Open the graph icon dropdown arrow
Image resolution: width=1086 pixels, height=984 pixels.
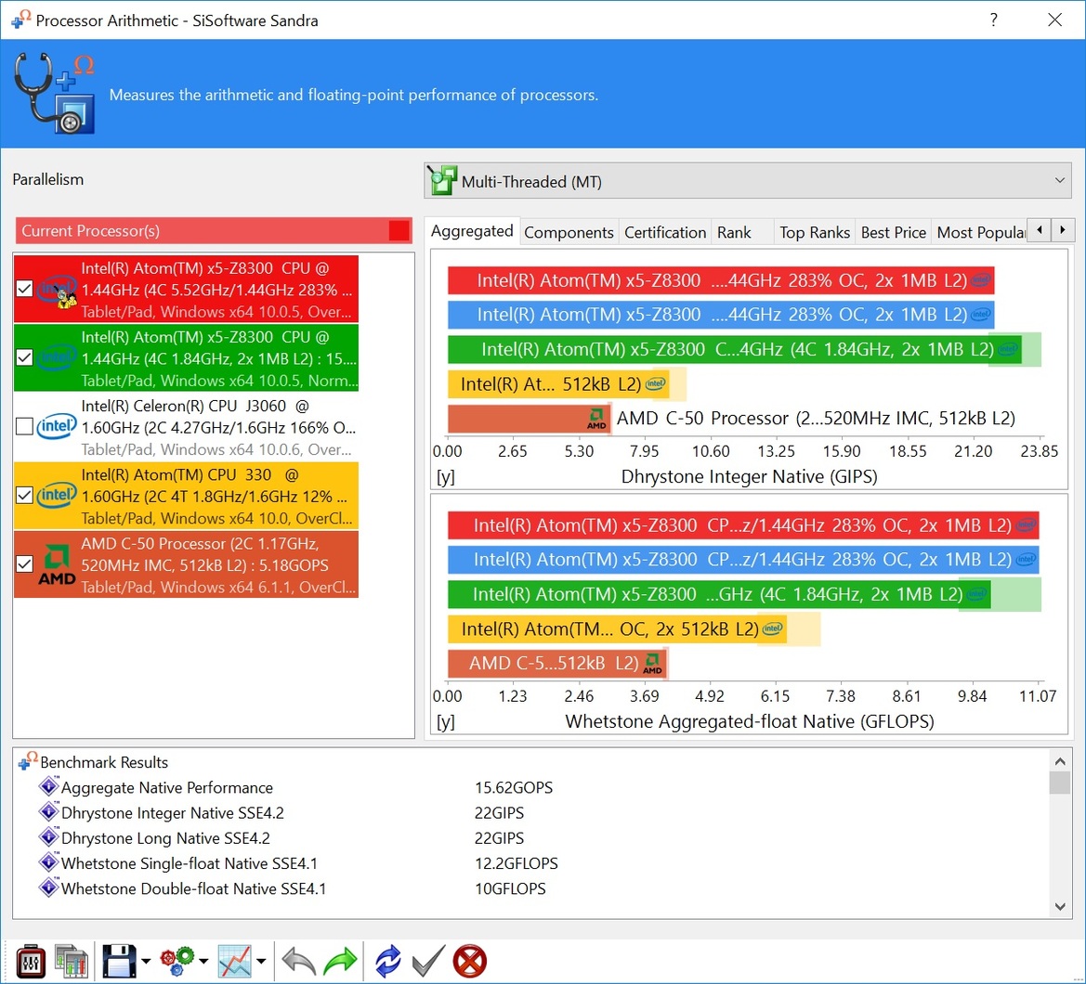260,961
